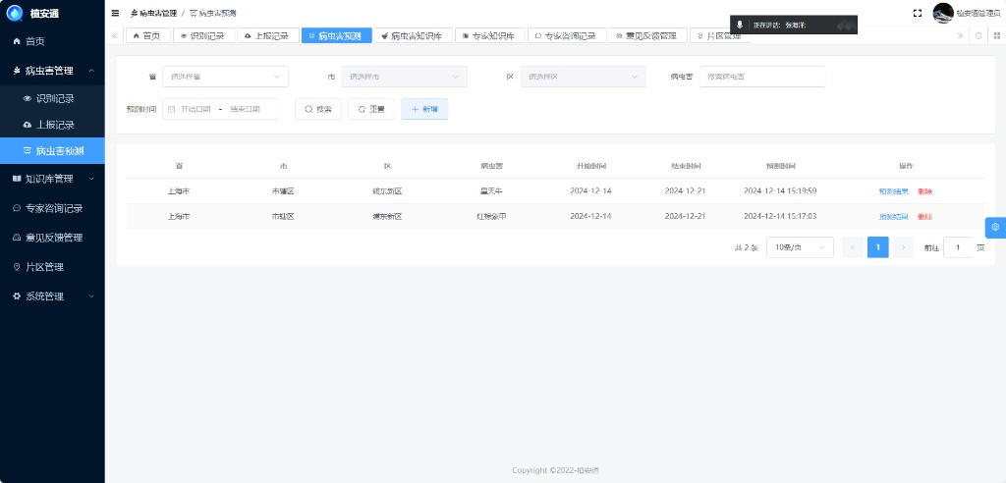This screenshot has height=483, width=1006.
Task: Expand the 知识库管理 sidebar group
Action: [52, 179]
